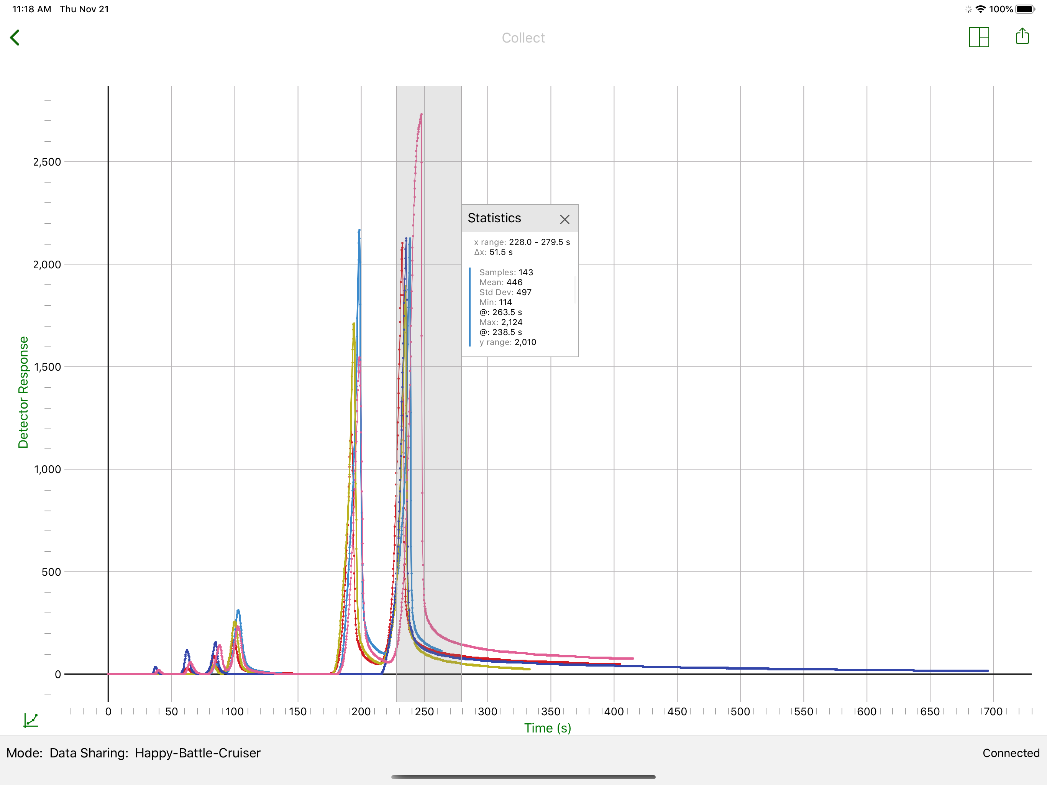Tap the 250 x-axis tick label
Image resolution: width=1047 pixels, height=785 pixels.
(x=424, y=711)
